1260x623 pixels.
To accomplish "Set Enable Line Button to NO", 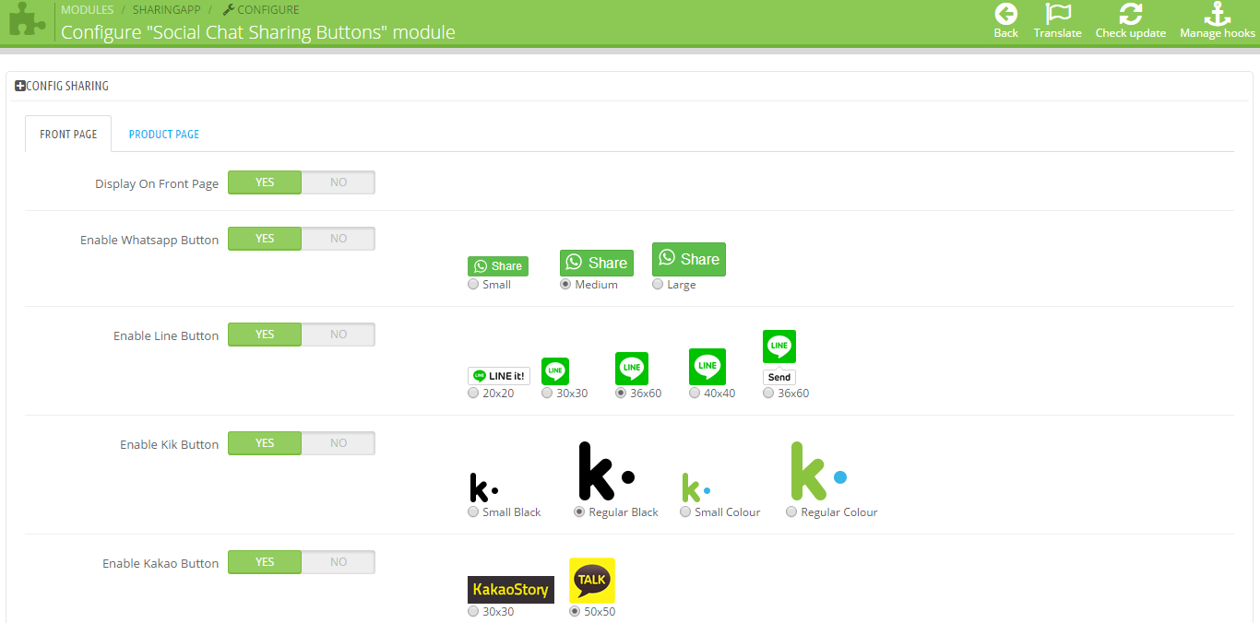I will point(339,335).
